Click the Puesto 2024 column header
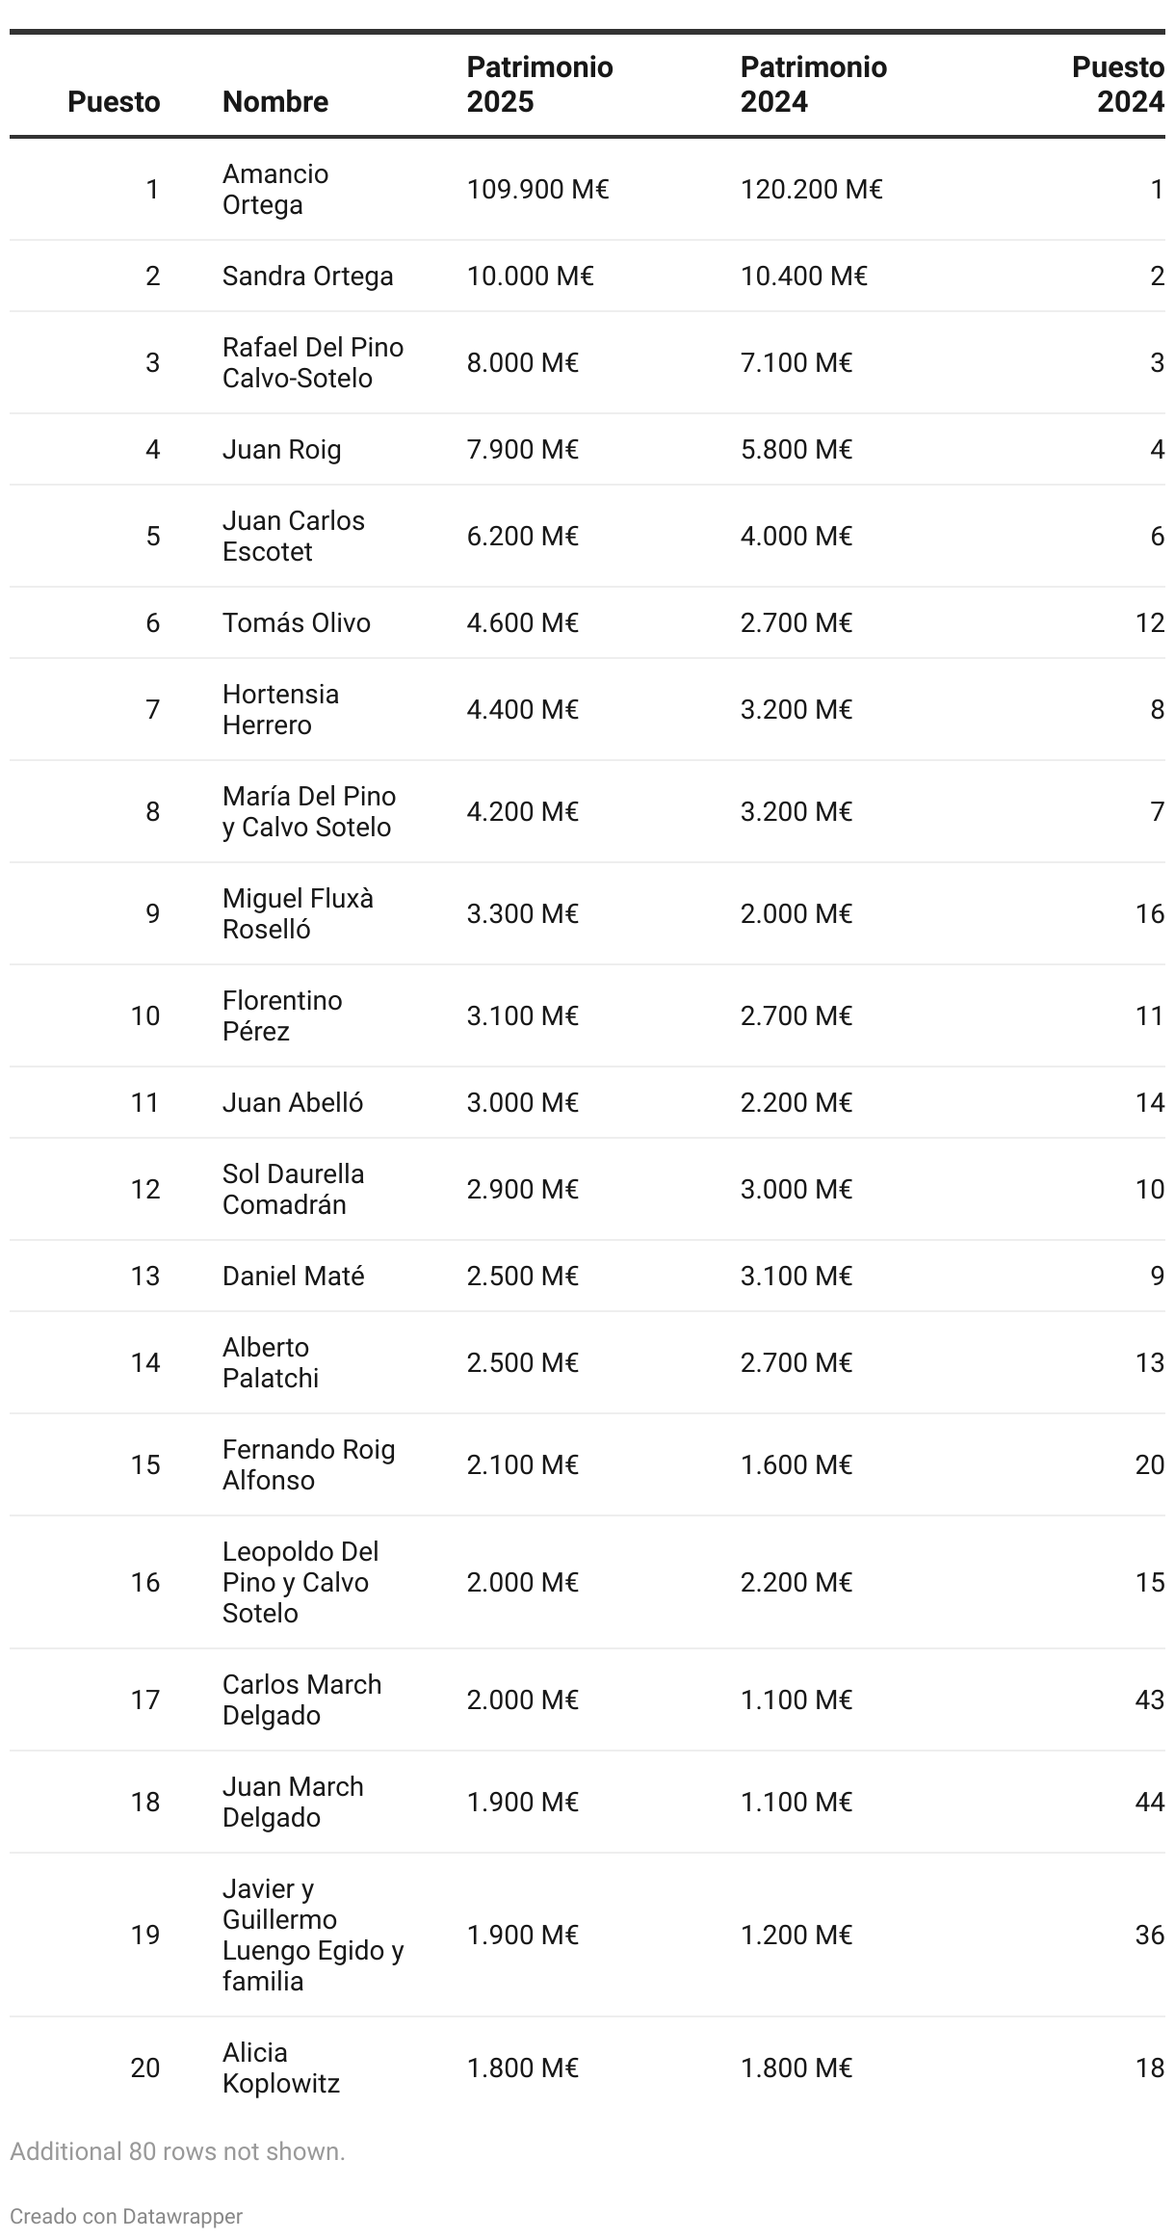 coord(1118,84)
